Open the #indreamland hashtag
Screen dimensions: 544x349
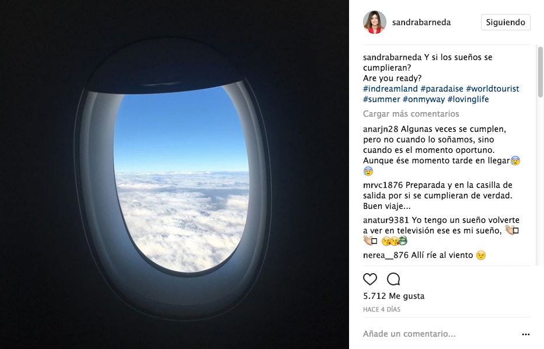point(390,89)
